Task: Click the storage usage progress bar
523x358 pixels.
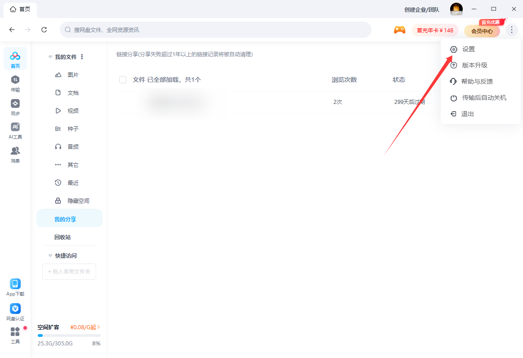Action: coord(69,336)
